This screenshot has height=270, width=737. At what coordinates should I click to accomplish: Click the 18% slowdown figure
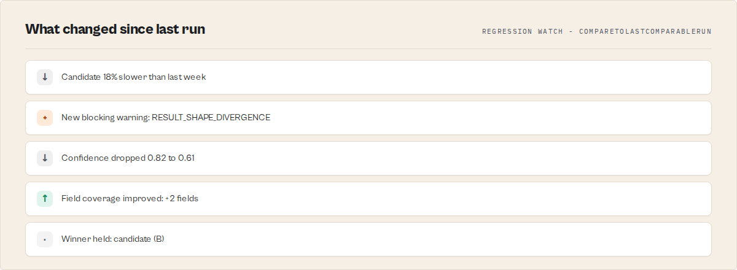[x=110, y=77]
